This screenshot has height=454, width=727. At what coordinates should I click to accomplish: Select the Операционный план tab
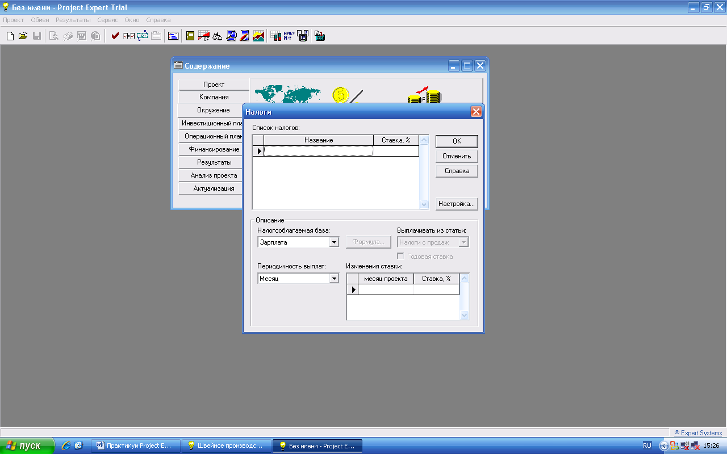click(211, 136)
